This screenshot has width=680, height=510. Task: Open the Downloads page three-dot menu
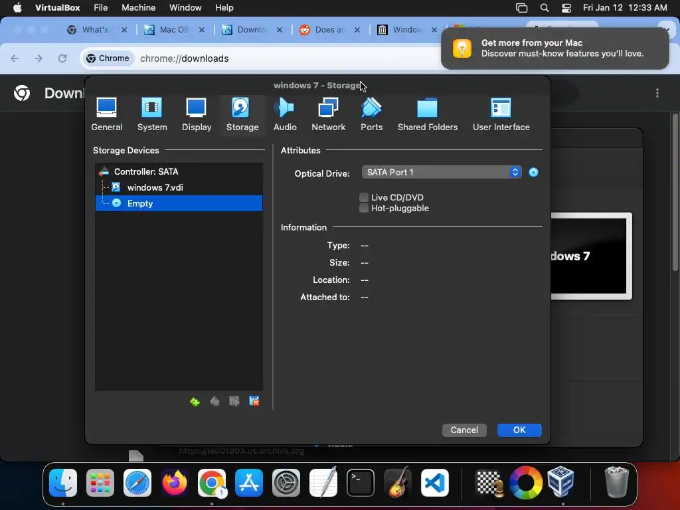pyautogui.click(x=657, y=93)
